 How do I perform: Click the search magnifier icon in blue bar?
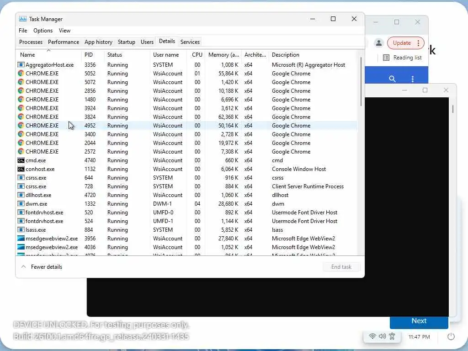pyautogui.click(x=392, y=79)
